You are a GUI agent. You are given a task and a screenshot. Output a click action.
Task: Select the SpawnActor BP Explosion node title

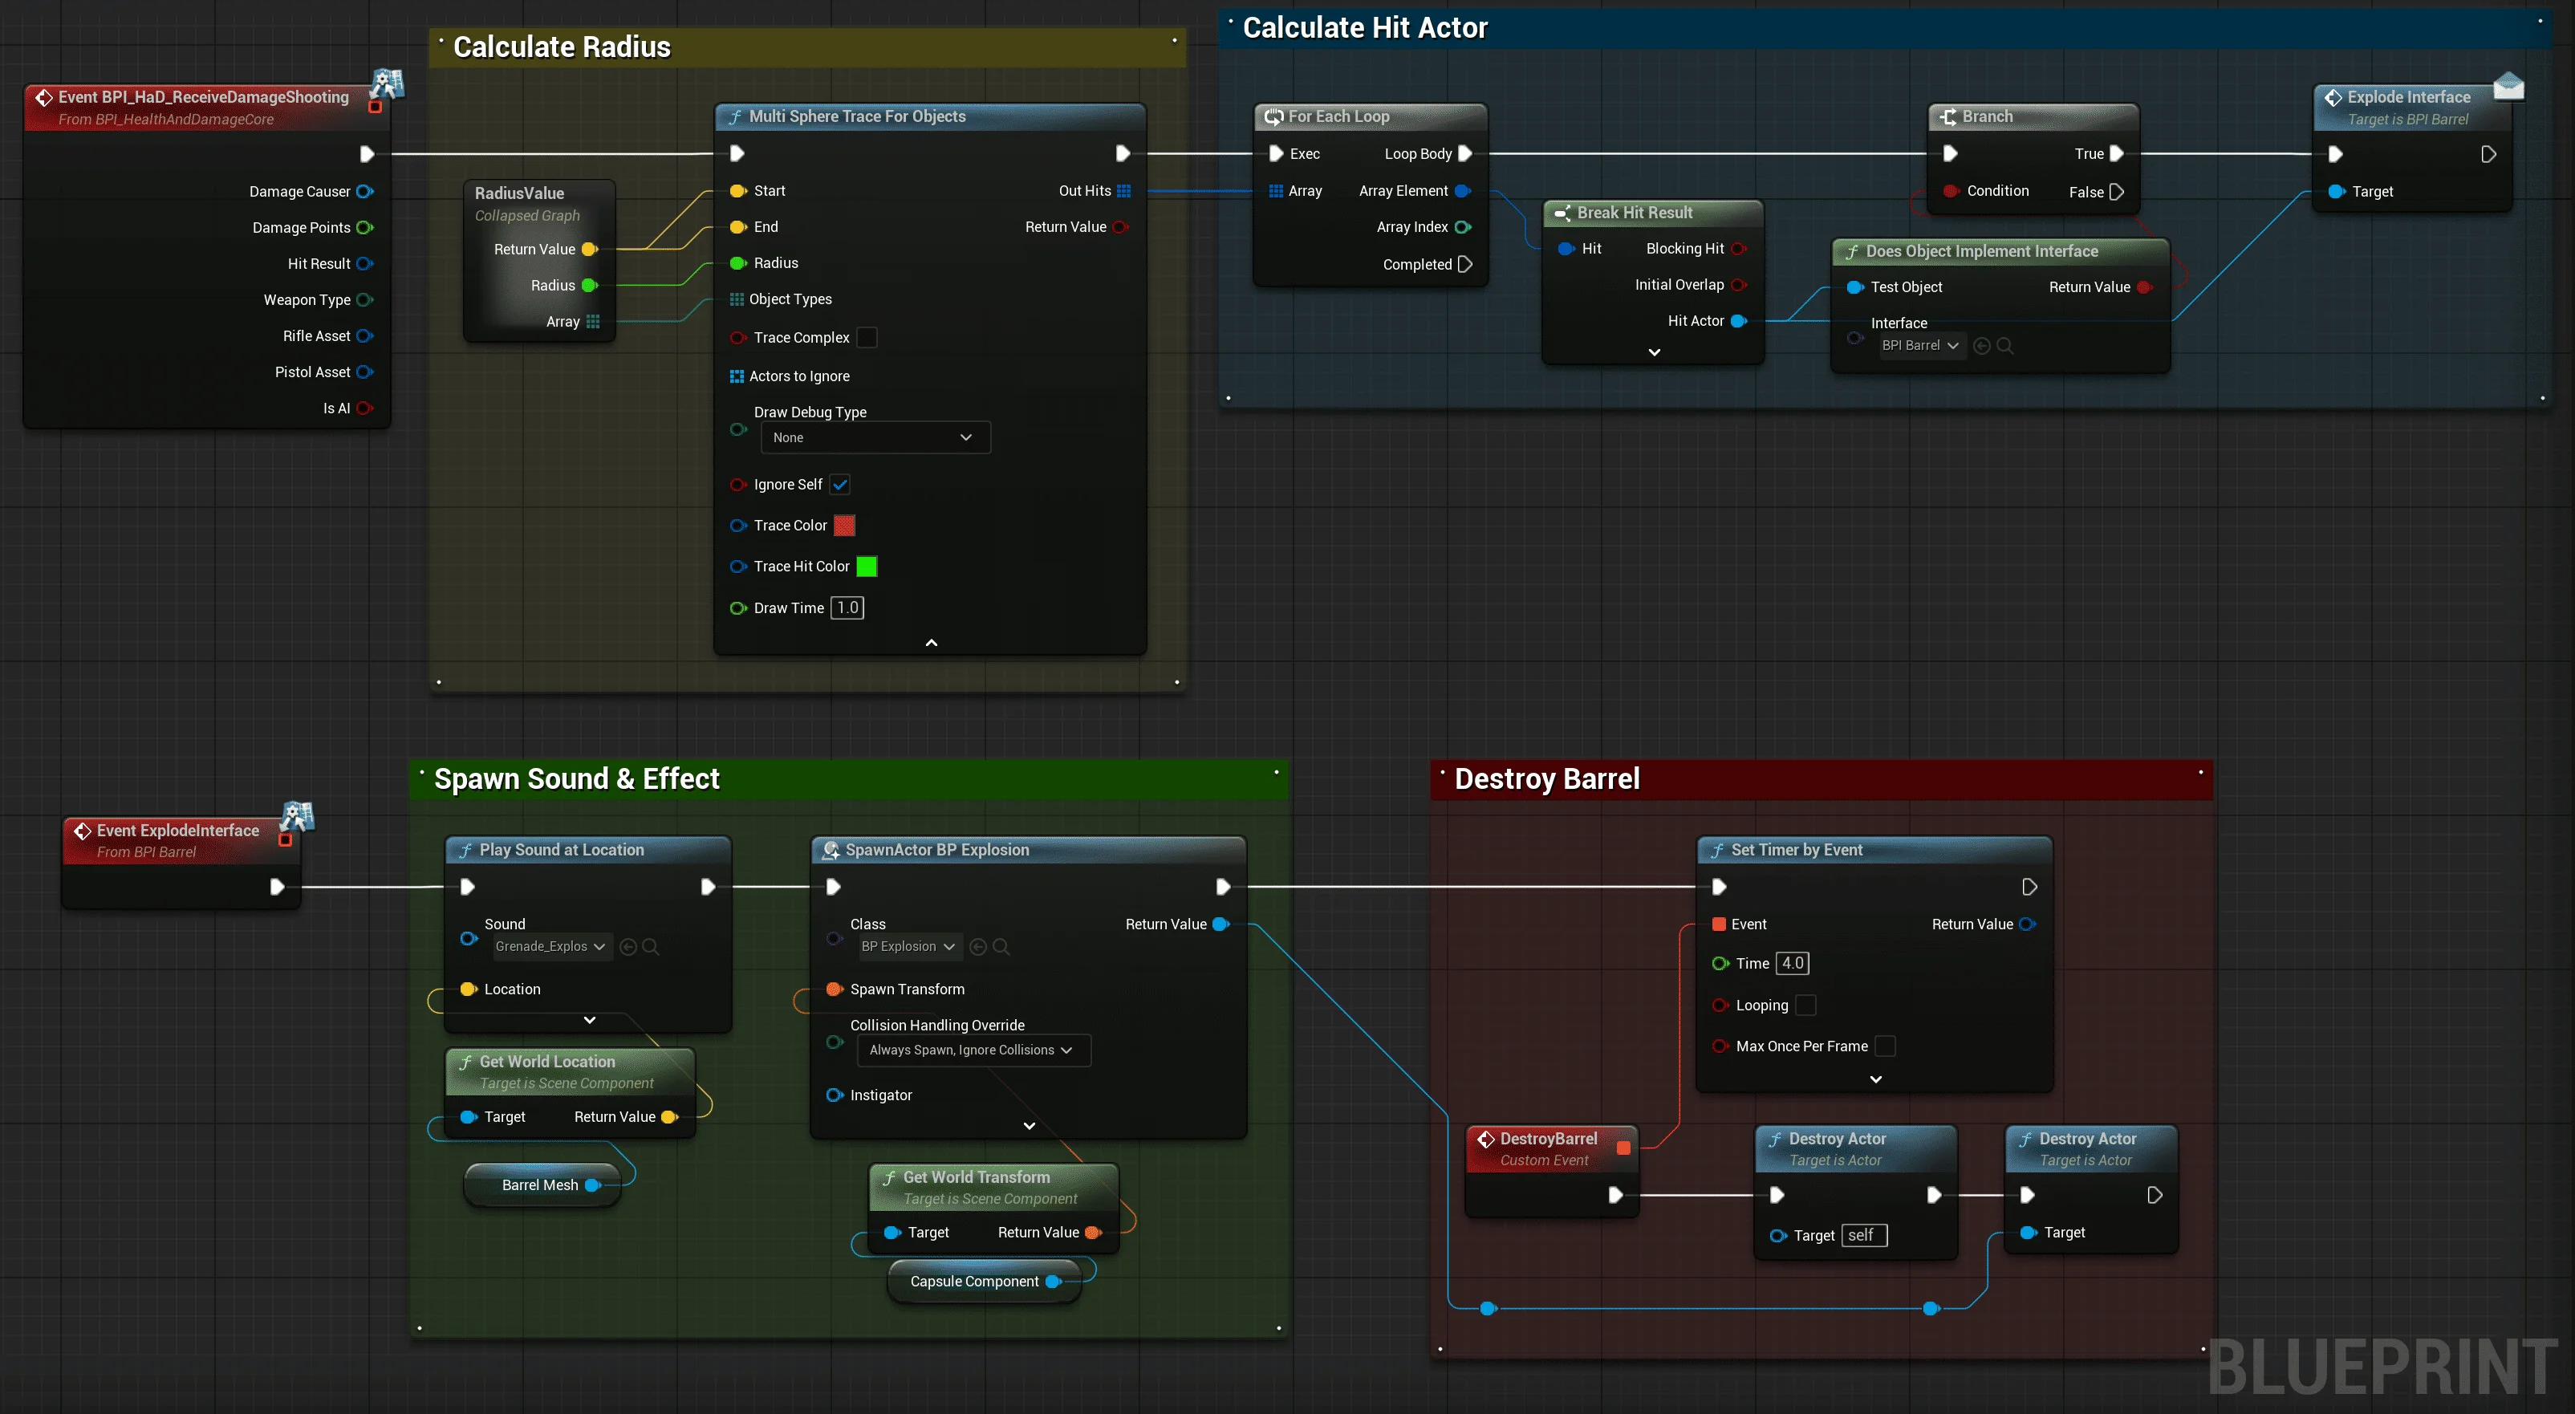point(1028,850)
